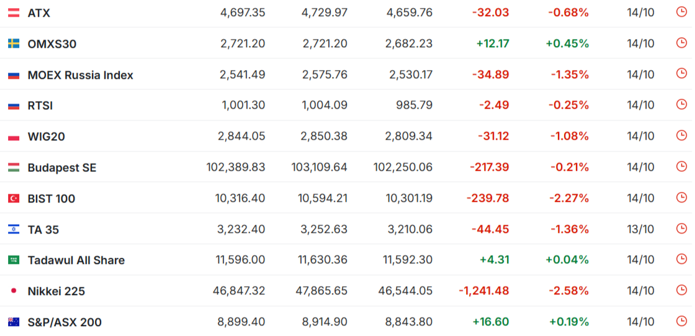
Task: Click the Austrian flag beside ATX
Action: pyautogui.click(x=14, y=13)
